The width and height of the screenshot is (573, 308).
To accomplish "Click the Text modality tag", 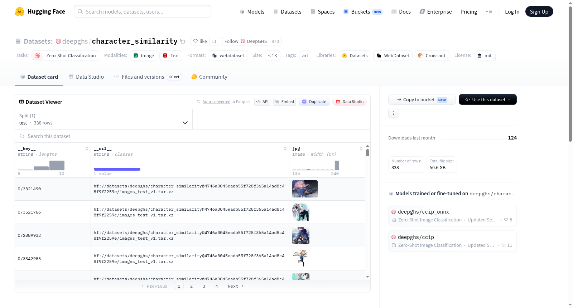I will tap(171, 55).
